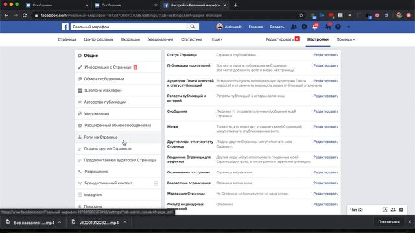The image size is (415, 233).
Task: Open Ещё dropdown menu
Action: coord(217,39)
